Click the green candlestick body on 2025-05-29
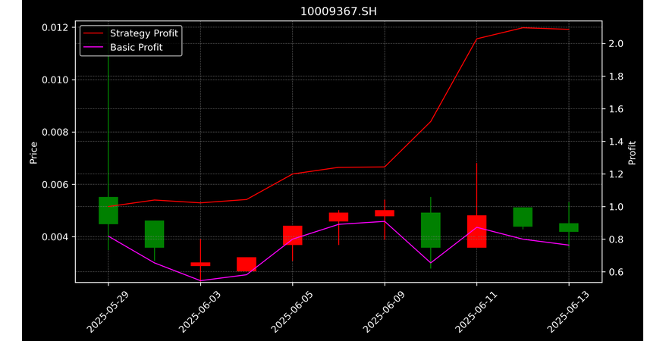666x341 pixels. (108, 211)
